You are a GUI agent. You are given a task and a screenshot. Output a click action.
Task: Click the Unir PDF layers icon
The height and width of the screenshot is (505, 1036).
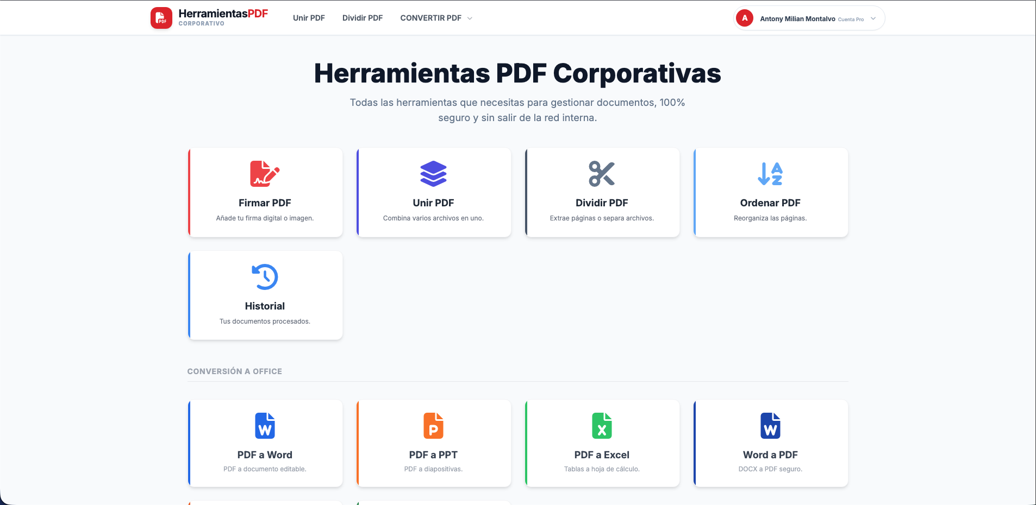tap(433, 174)
